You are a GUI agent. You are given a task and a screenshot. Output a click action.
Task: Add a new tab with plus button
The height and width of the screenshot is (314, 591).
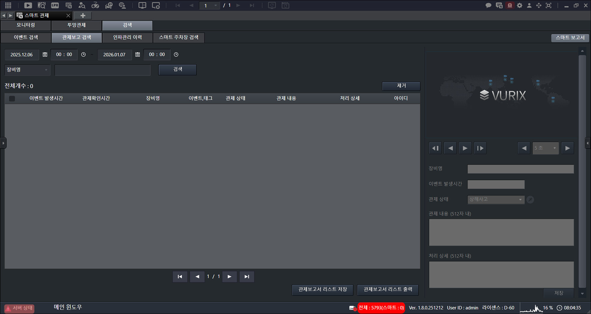[x=83, y=15]
